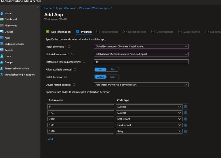Collapse the sidebar with double-chevron icon

(x=38, y=7)
